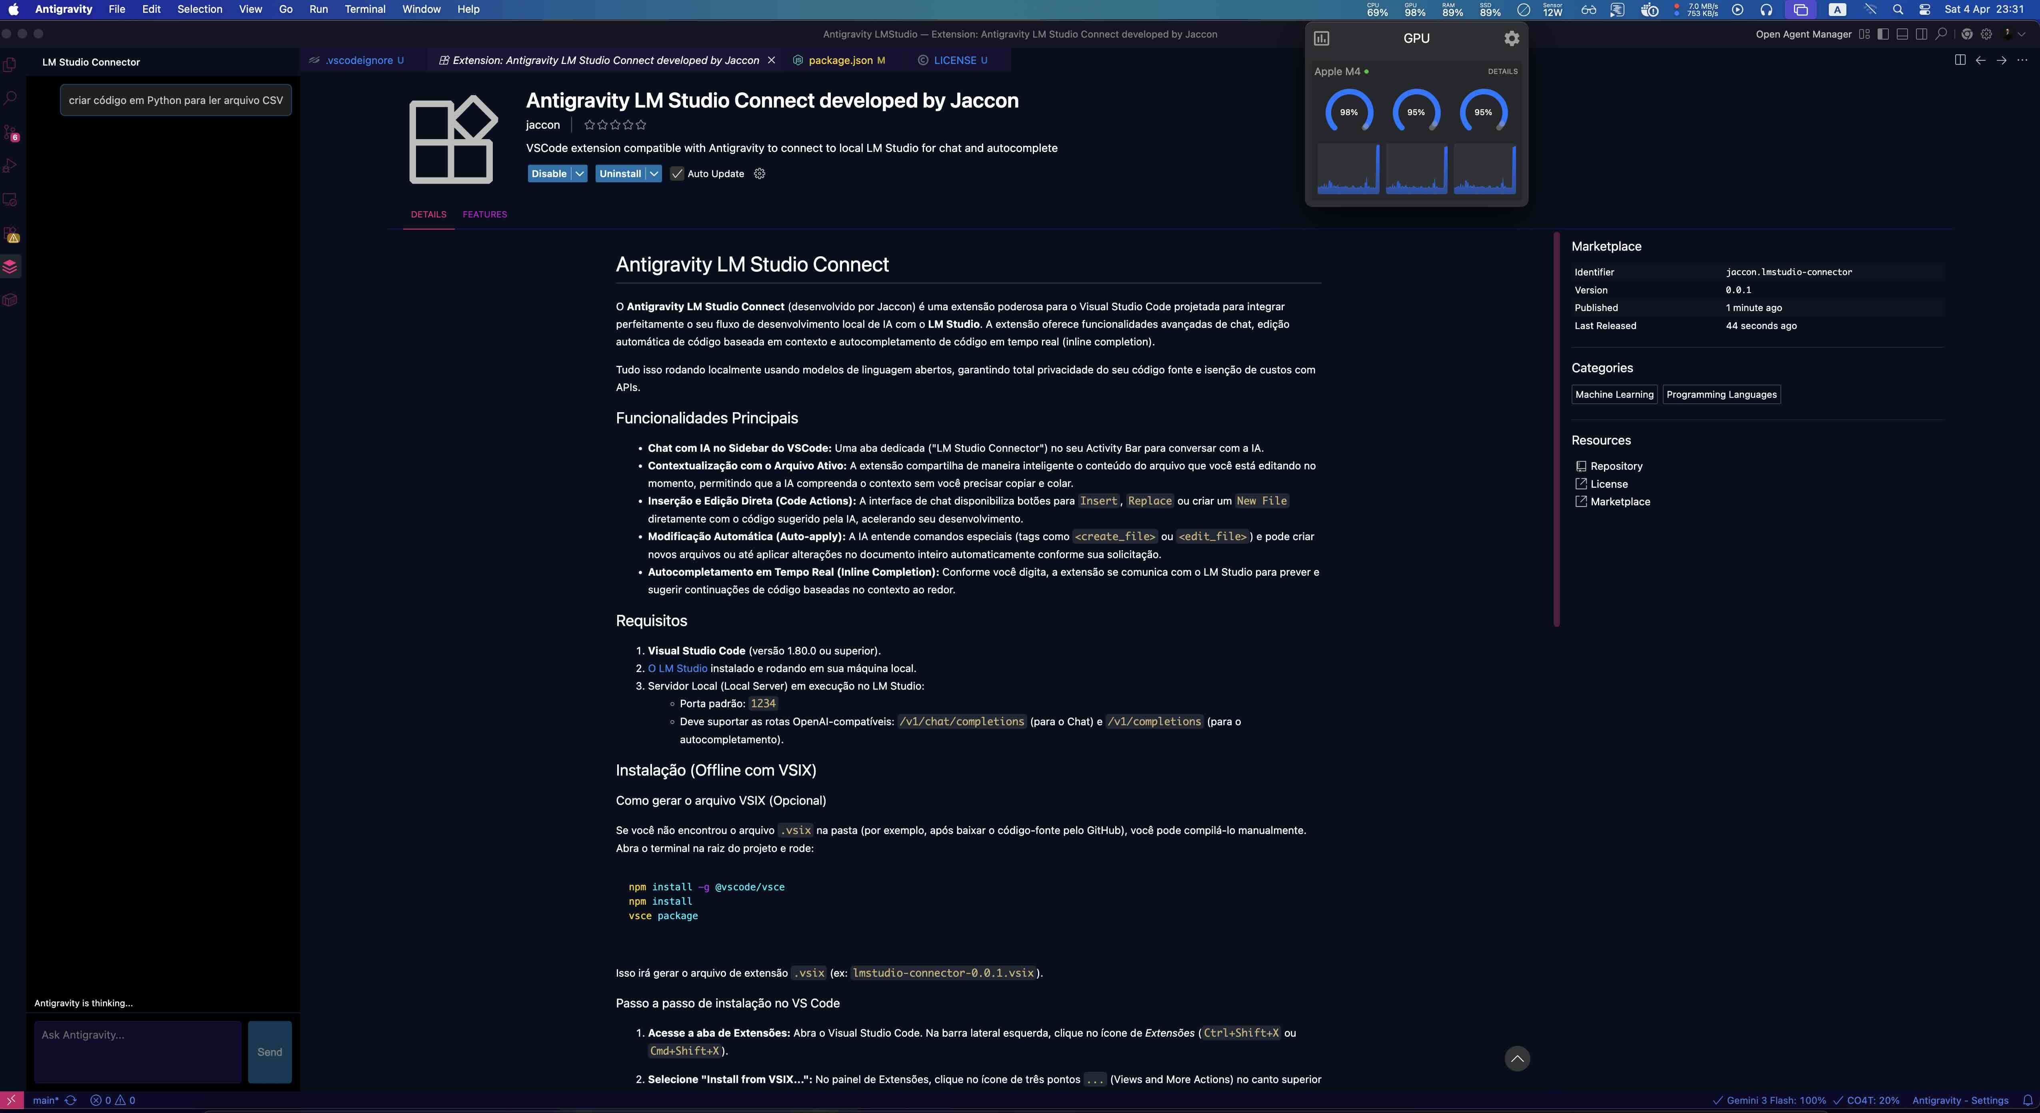The image size is (2040, 1113).
Task: Click the split editor right icon
Action: (1960, 60)
